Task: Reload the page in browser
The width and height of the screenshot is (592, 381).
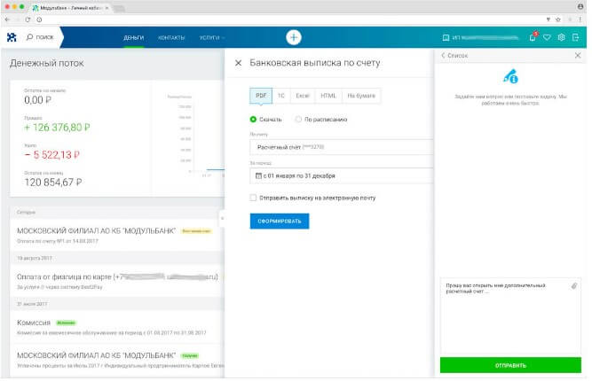Action: pos(28,19)
